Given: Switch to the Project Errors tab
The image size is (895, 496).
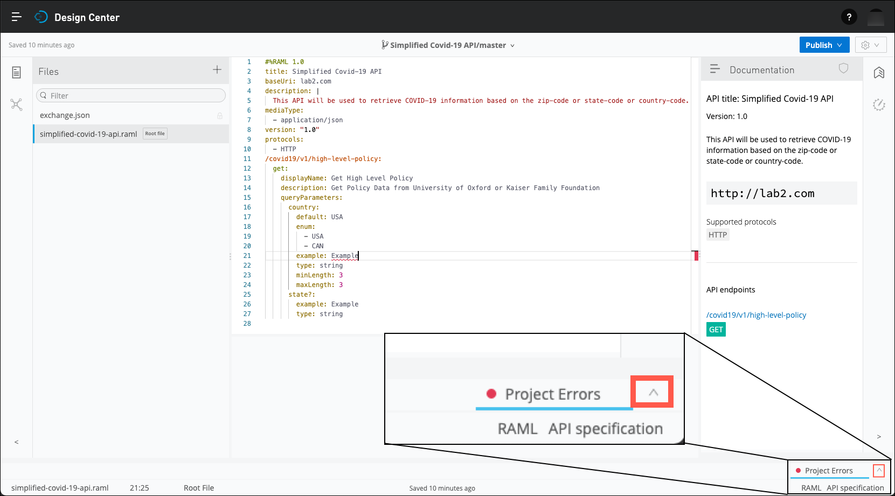Looking at the screenshot, I should 829,471.
